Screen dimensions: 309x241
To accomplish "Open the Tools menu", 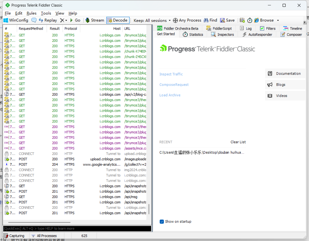I will (x=46, y=13).
